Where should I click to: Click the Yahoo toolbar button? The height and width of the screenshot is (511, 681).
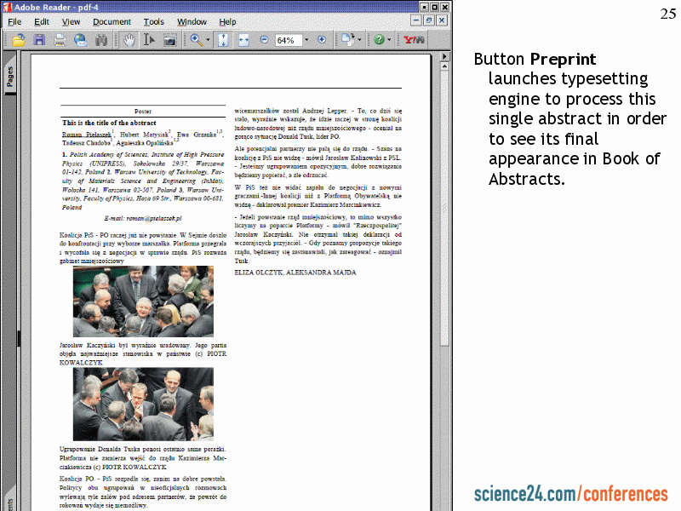[414, 40]
